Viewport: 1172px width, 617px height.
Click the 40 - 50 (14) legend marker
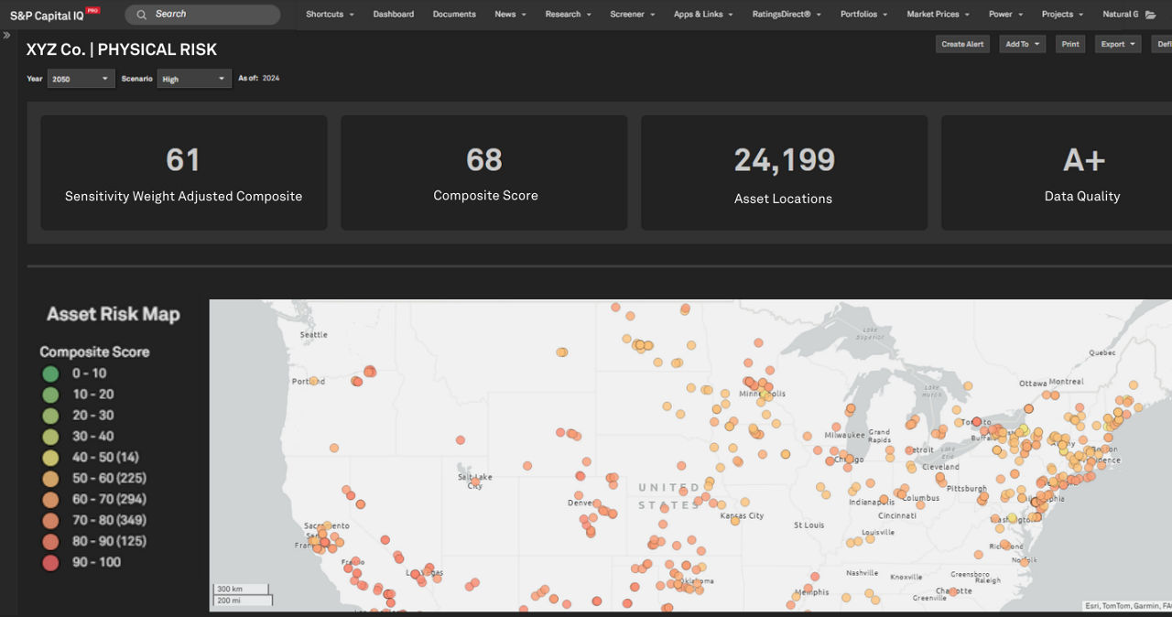tap(50, 458)
